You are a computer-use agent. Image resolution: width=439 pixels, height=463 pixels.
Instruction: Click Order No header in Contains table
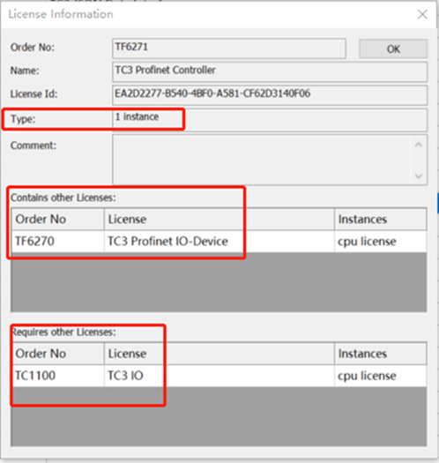57,219
